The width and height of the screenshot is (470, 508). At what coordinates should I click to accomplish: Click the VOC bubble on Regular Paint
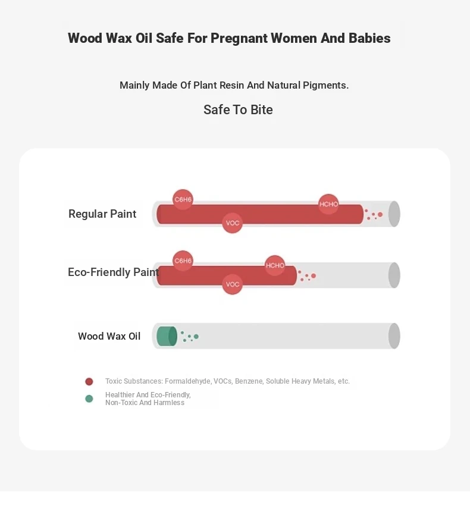coord(233,223)
